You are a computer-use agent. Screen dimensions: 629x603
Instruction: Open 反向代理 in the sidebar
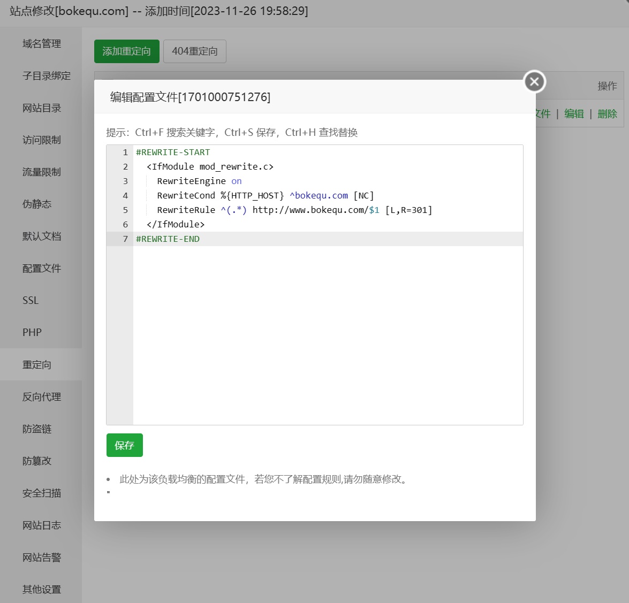click(x=41, y=397)
